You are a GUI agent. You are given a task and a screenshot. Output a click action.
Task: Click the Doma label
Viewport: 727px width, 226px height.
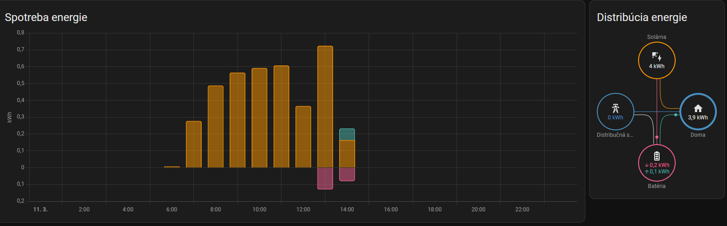click(x=698, y=135)
